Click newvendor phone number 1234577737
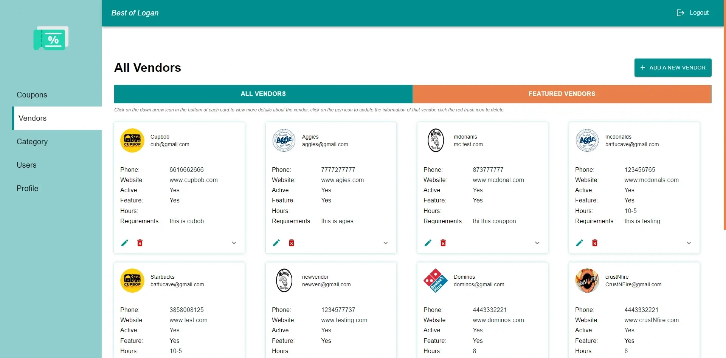Viewport: 726px width, 358px height. click(x=338, y=310)
